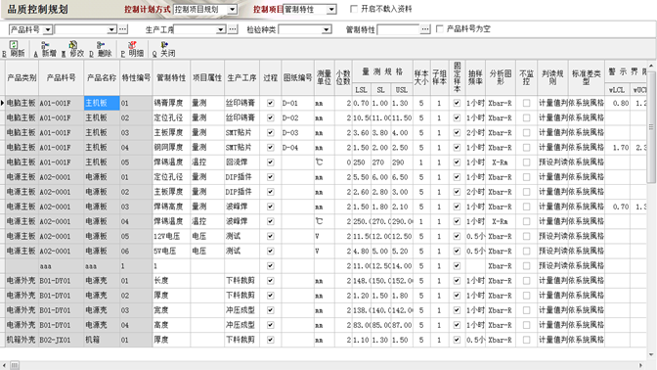Click the 产品类别 column header

tap(22, 77)
